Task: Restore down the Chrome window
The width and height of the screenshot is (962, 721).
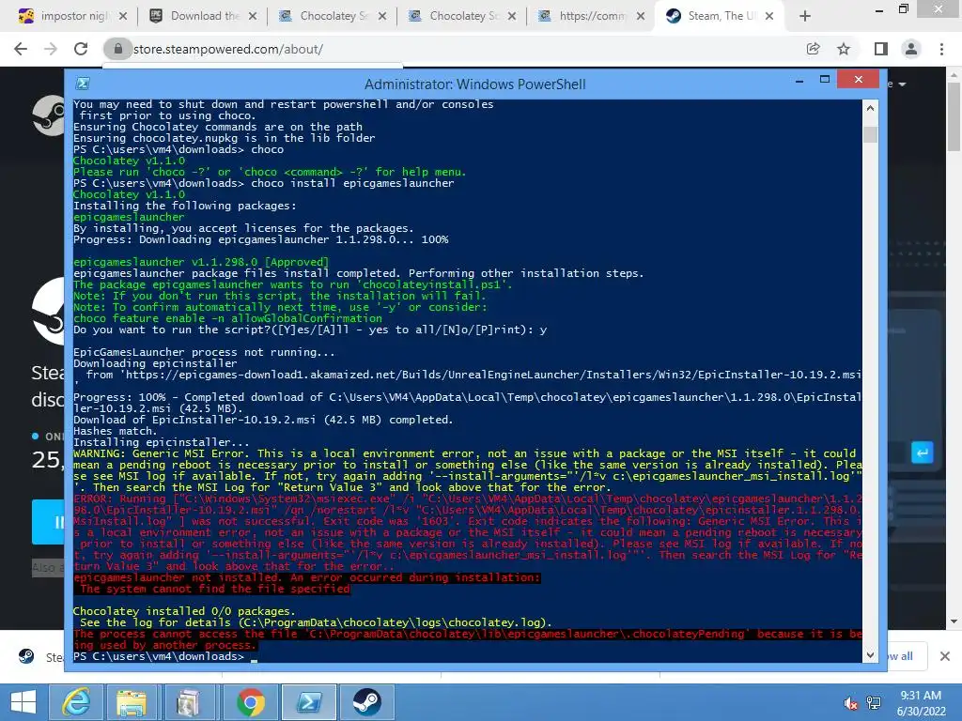Action: (x=903, y=8)
